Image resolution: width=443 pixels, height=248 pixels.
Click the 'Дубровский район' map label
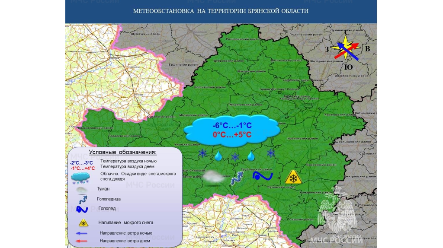pyautogui.click(x=228, y=60)
